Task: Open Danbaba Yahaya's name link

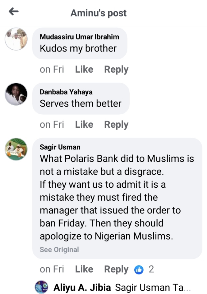Action: point(66,92)
